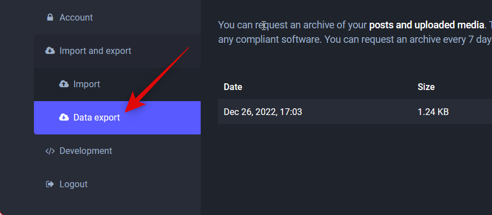
Task: Click the Logout text link
Action: [73, 184]
